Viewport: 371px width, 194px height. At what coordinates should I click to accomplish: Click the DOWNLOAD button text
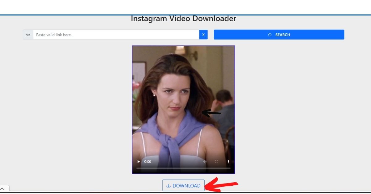pyautogui.click(x=186, y=186)
